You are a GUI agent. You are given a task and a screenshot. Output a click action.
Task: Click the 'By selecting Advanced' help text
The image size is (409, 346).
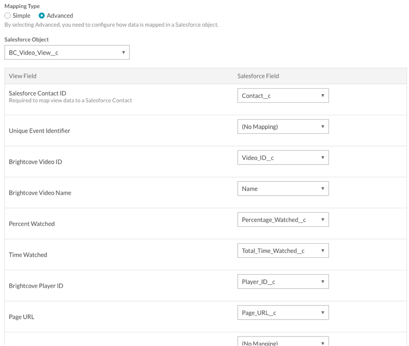[111, 25]
